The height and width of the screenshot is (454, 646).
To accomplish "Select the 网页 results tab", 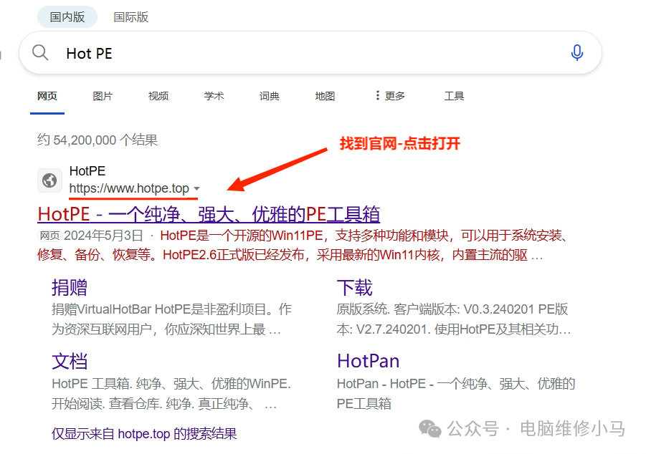I will tap(47, 96).
